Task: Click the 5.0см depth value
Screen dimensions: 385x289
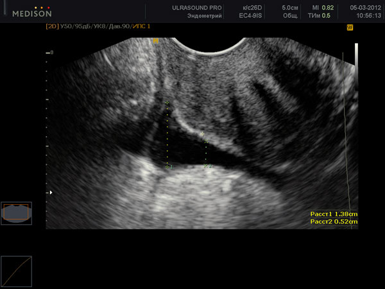Action: (290, 8)
